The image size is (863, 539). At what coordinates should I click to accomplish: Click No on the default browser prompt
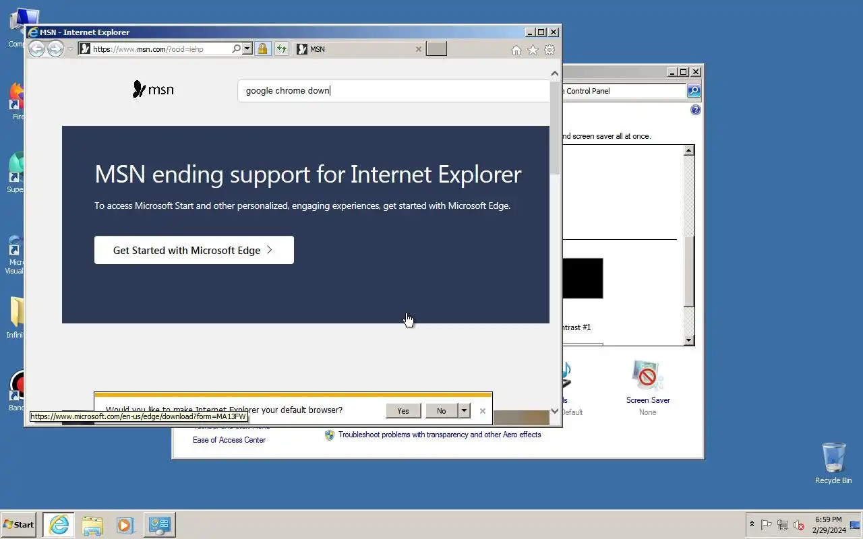pos(442,410)
